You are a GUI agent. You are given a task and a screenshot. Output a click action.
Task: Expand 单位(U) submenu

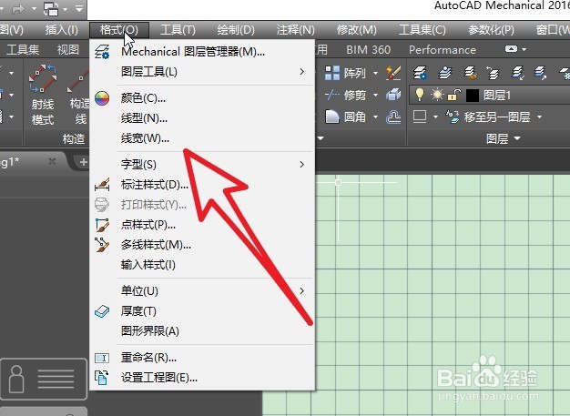tap(202, 291)
